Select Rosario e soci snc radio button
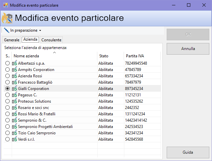 tap(7, 108)
